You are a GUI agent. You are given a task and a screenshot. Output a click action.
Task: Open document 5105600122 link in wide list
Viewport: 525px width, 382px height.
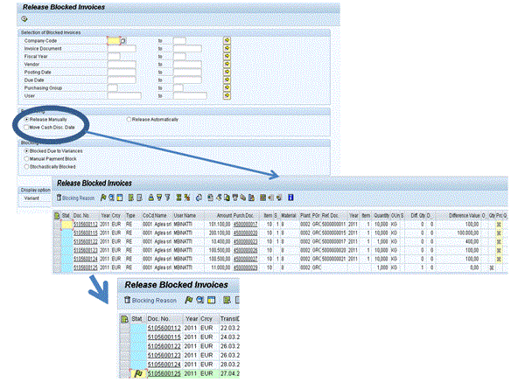pos(86,241)
